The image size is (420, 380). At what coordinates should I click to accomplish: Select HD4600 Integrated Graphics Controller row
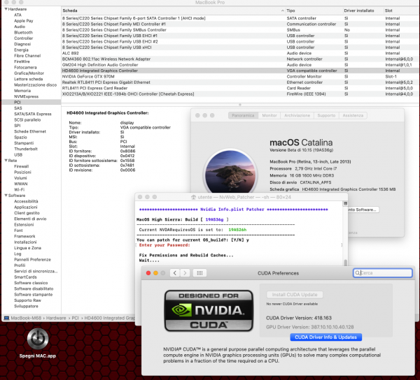pos(239,71)
